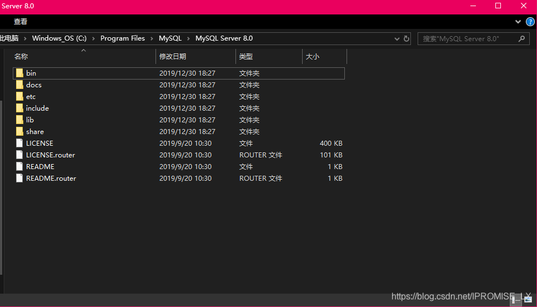
Task: Click the 400 KB size of LICENSE
Action: 331,143
